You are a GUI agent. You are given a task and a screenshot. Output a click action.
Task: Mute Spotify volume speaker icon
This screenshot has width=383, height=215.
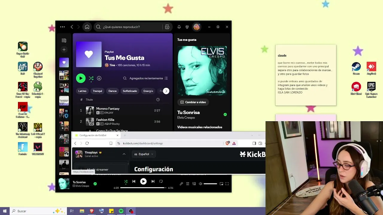point(200,184)
